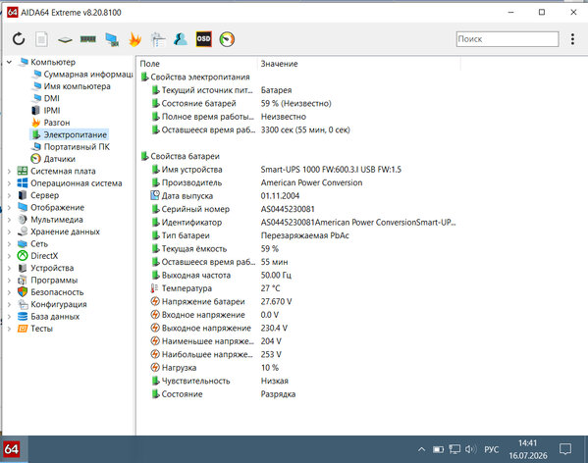Image resolution: width=588 pixels, height=463 pixels.
Task: Click the Поиск search field
Action: coord(508,39)
